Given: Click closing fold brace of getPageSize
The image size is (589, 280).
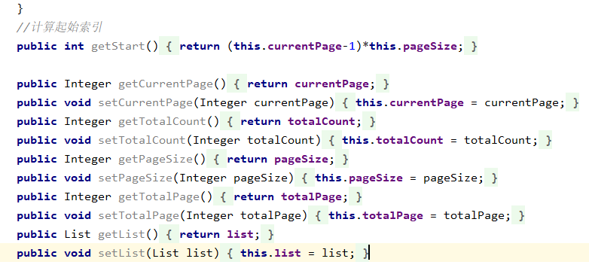Looking at the screenshot, I should (342, 159).
